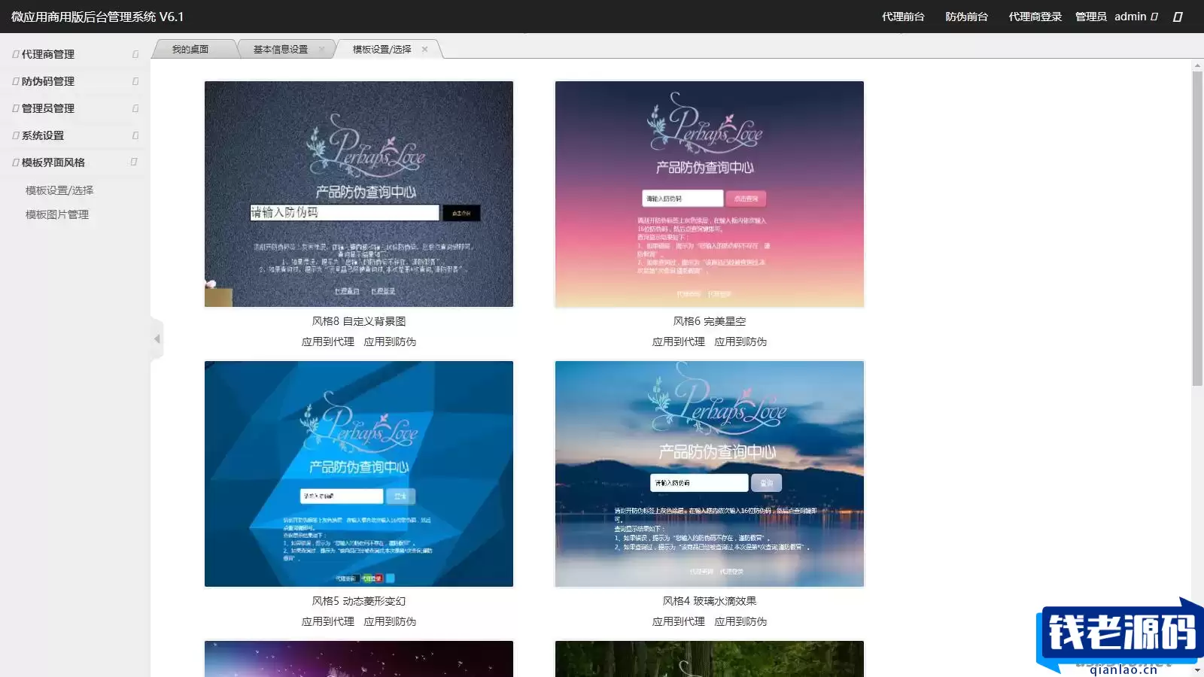Image resolution: width=1204 pixels, height=677 pixels.
Task: Apply 风格5 动态菱形变幻 to 代理
Action: tap(328, 621)
